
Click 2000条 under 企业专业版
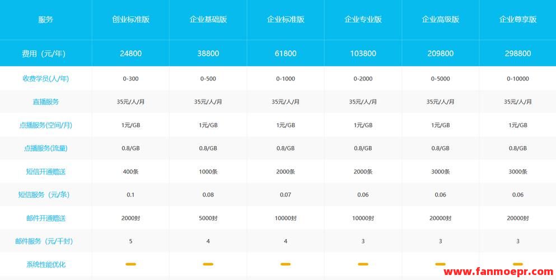point(363,171)
